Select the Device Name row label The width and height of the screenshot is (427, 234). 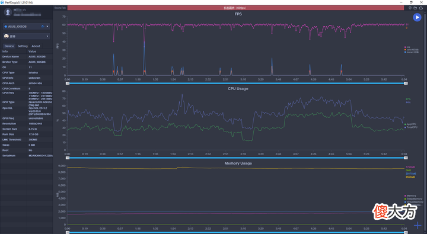click(x=11, y=57)
